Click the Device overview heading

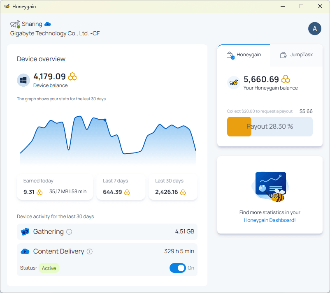click(x=41, y=59)
